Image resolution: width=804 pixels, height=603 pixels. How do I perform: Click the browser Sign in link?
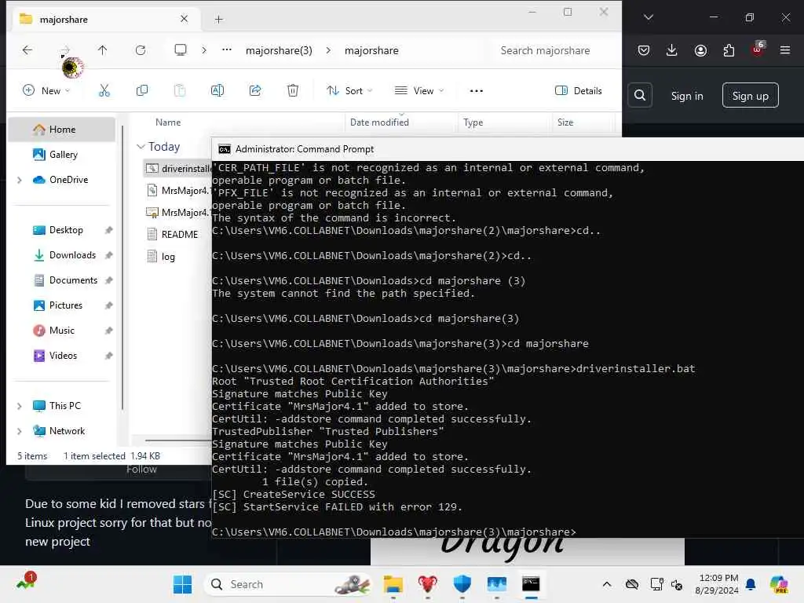tap(686, 96)
